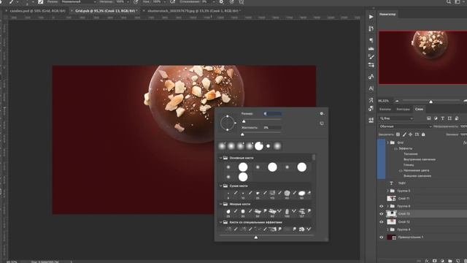Hide the Слой 12 layer
Screen dimensions: 467x263
pos(382,222)
